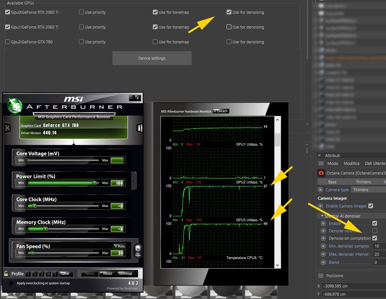Uncheck Gpu0:GeForce RTX 2080 Ti

coord(8,12)
